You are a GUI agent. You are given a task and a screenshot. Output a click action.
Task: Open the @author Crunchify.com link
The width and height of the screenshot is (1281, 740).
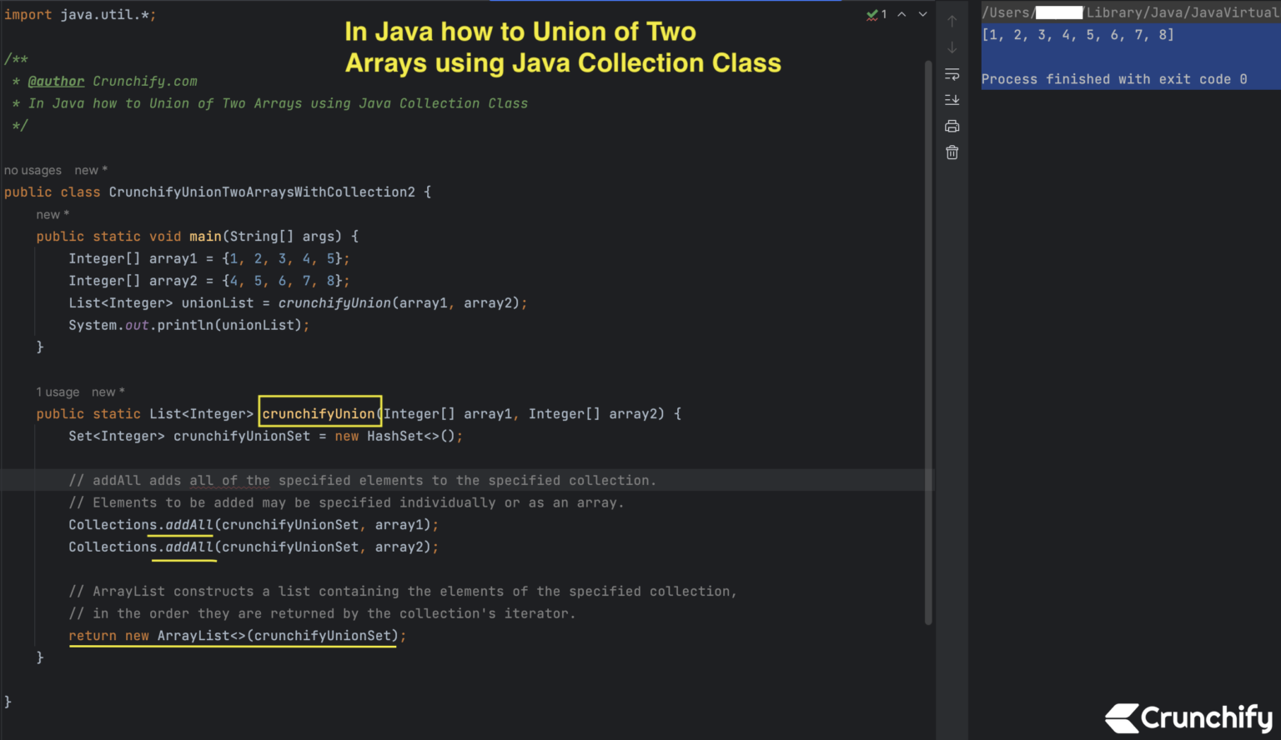coord(55,80)
